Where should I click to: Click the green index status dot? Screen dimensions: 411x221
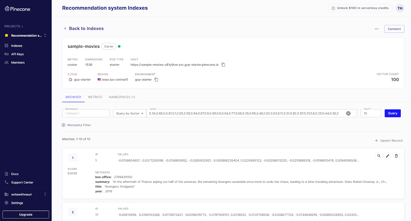(119, 46)
